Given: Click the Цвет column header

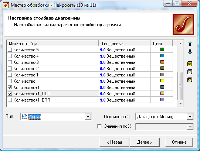Looking at the screenshot, I should point(162,44).
